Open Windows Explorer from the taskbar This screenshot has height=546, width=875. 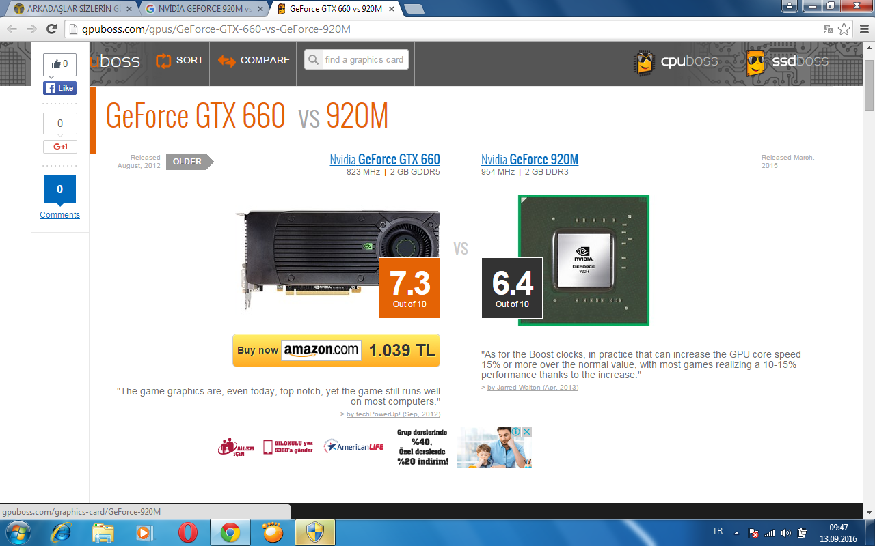[x=103, y=532]
